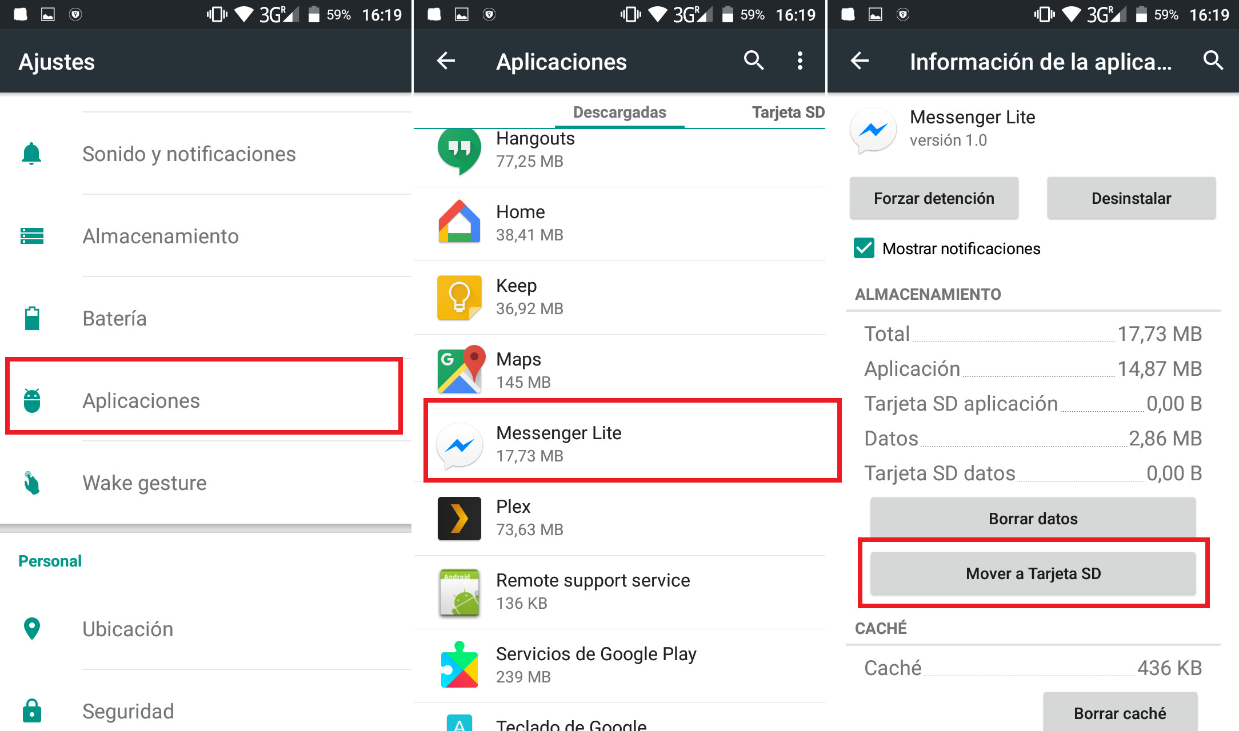Tap the Datos 2,86 MB value

tap(1165, 438)
